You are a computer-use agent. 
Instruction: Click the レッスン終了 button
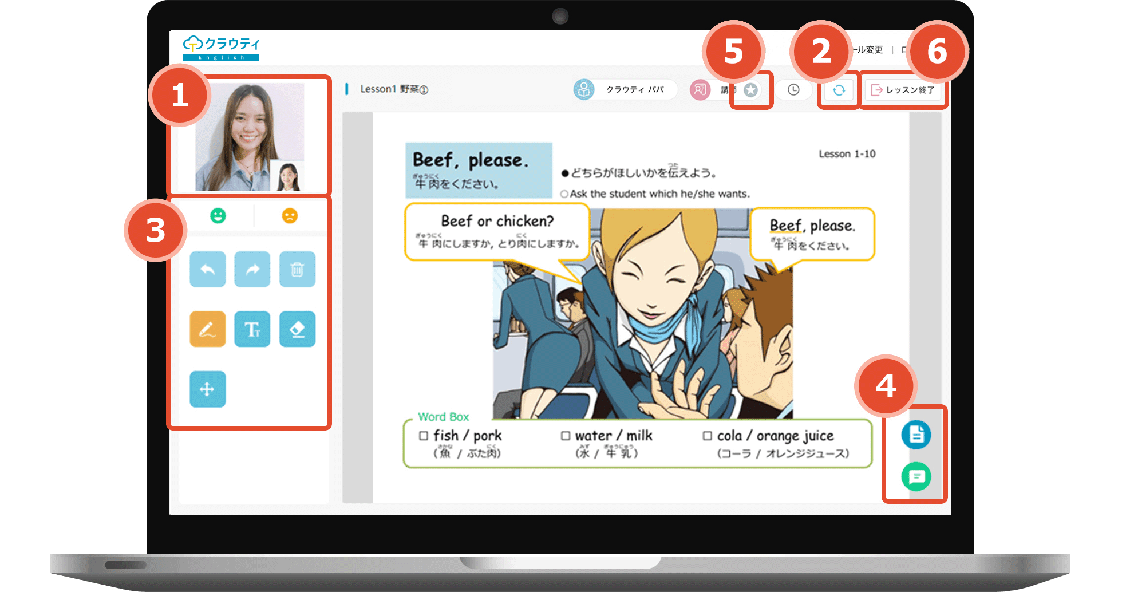click(903, 90)
